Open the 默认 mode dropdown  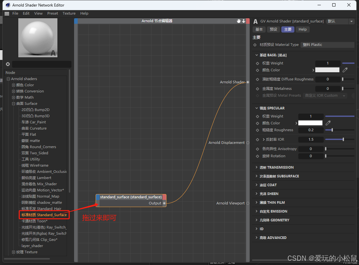[x=340, y=21]
